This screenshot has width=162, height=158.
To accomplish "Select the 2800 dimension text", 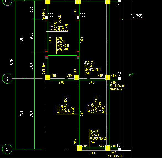I will tap(31, 36).
